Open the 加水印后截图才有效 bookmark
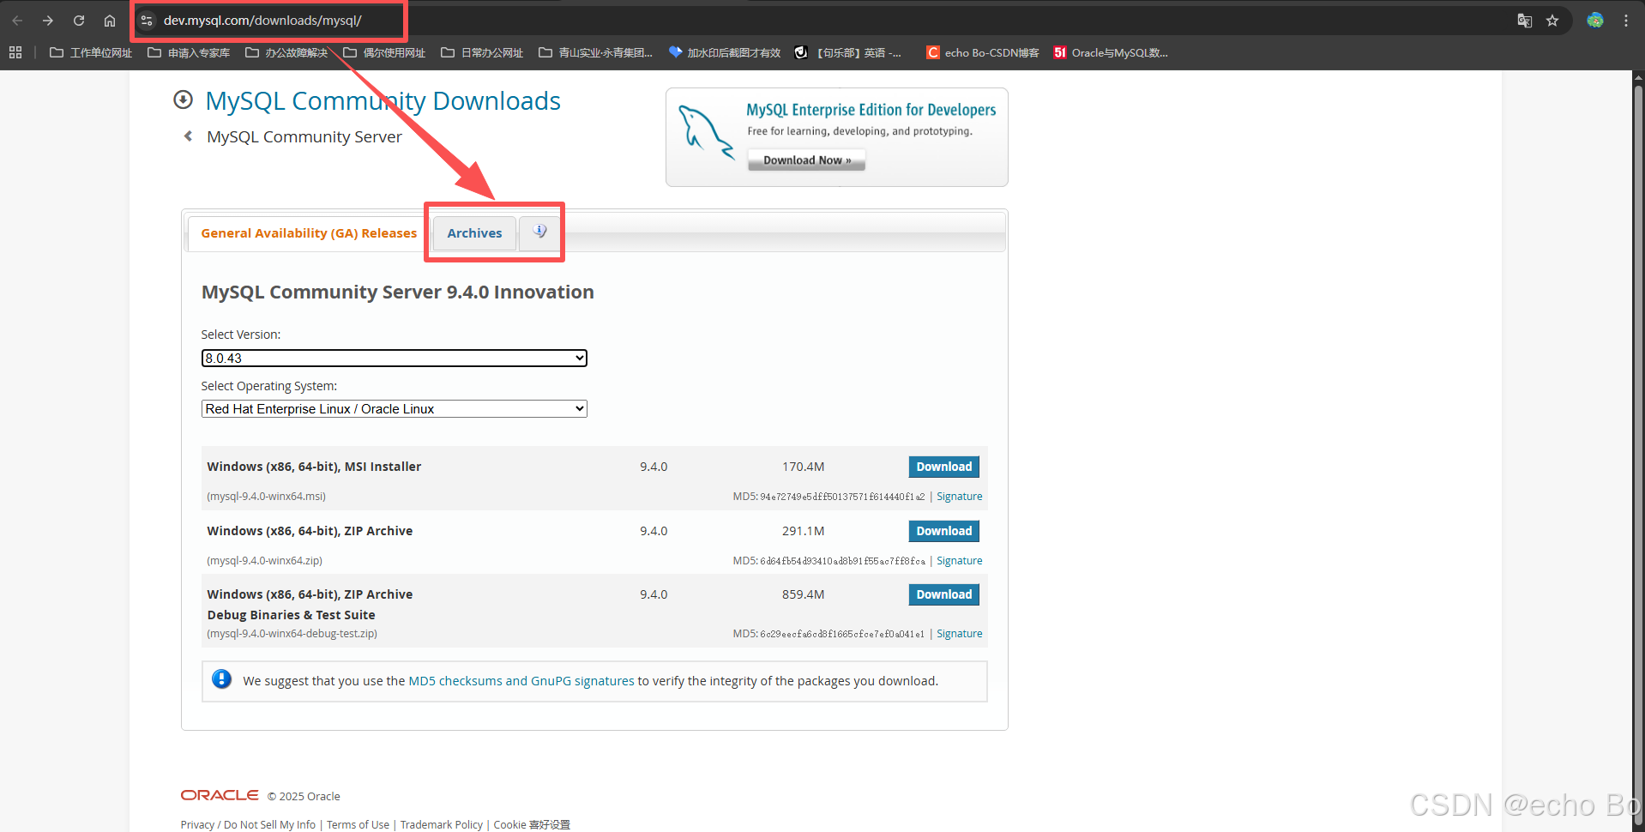The width and height of the screenshot is (1645, 832). tap(725, 52)
